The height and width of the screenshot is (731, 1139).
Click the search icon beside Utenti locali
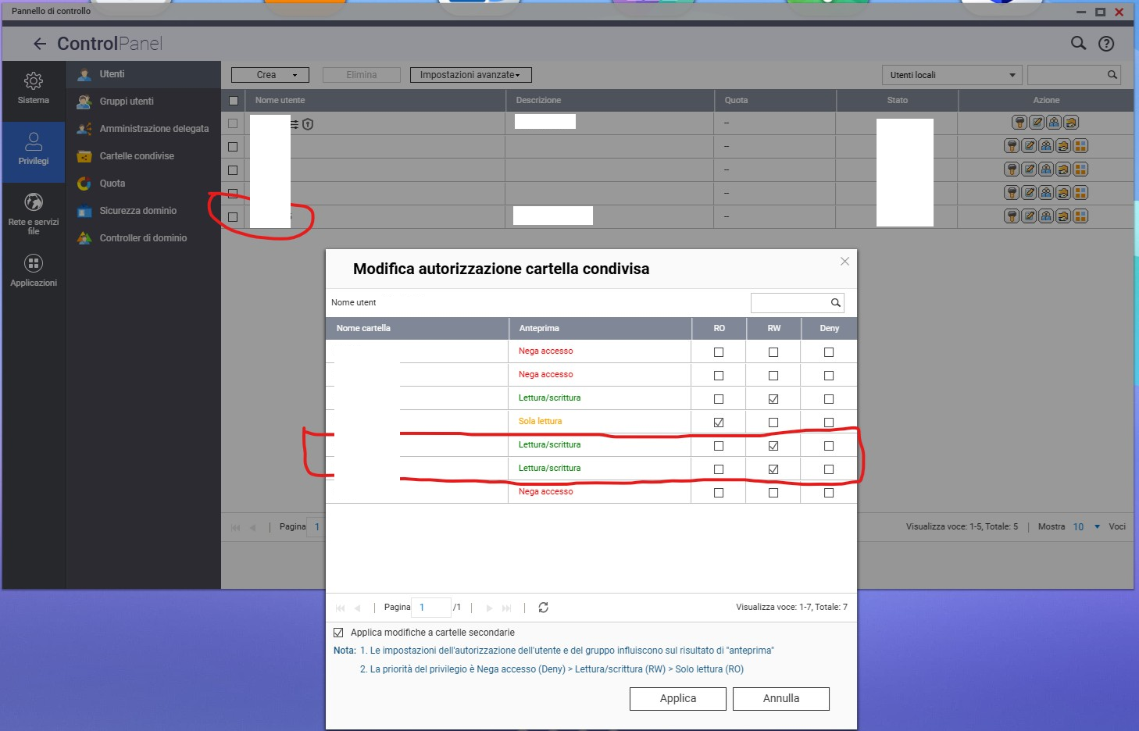click(1112, 75)
